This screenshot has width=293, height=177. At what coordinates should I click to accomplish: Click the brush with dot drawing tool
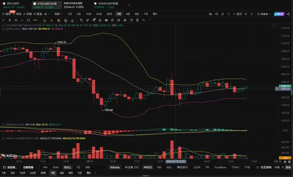coord(72,20)
